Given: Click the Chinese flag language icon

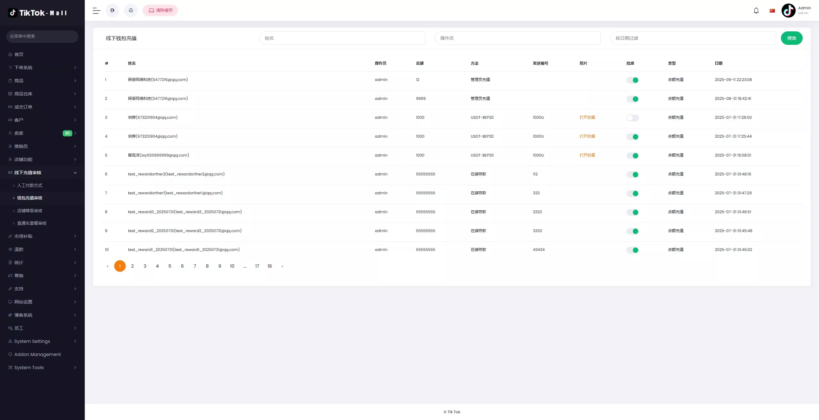Looking at the screenshot, I should coord(772,11).
